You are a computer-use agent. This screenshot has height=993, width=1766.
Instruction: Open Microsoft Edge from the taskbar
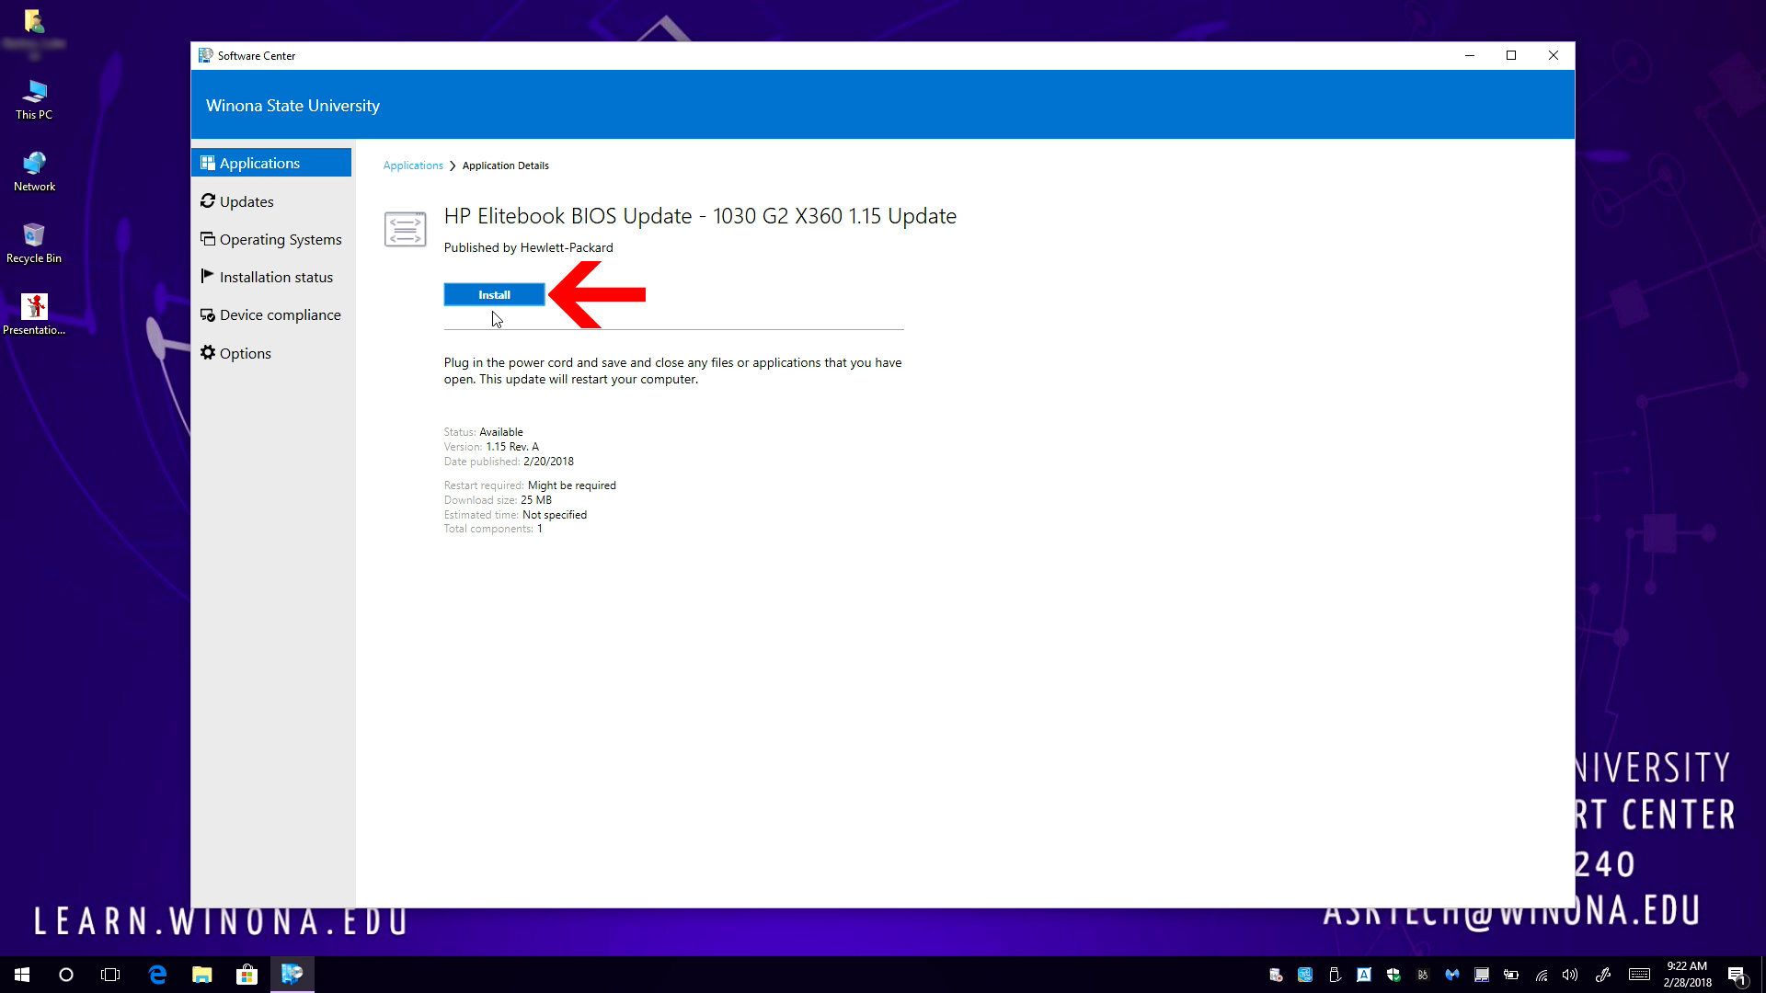(x=157, y=975)
